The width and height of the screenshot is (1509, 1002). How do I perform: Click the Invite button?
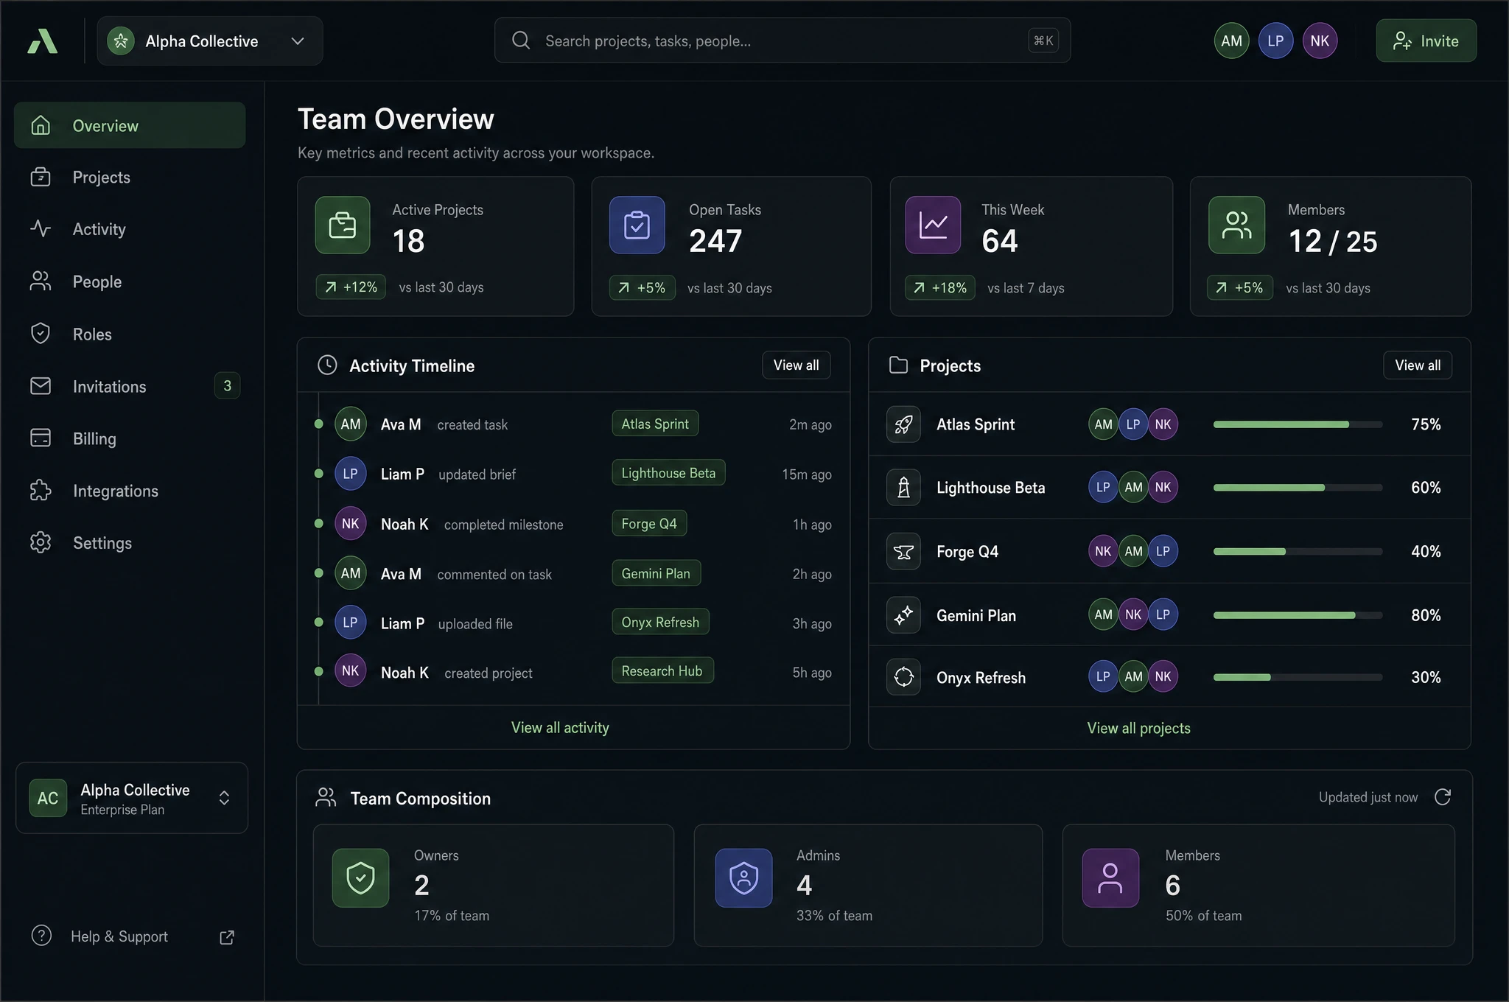1426,41
